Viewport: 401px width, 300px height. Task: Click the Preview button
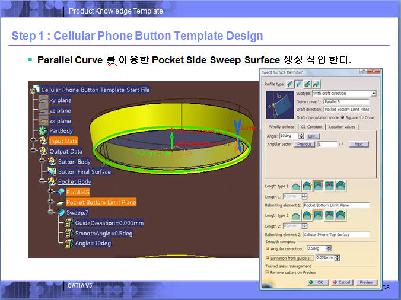tap(366, 282)
